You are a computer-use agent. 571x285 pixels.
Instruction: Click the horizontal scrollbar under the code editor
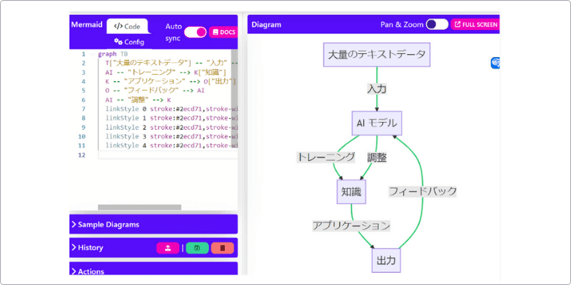click(x=139, y=207)
